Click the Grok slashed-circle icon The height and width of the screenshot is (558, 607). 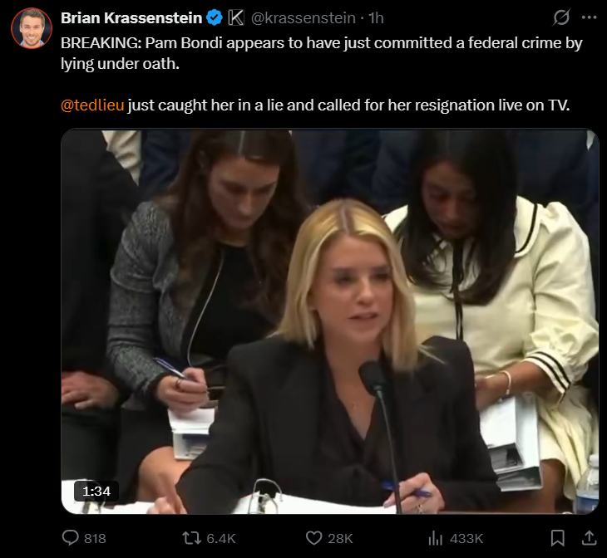(561, 17)
